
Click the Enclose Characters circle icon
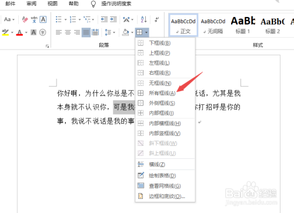point(43,32)
